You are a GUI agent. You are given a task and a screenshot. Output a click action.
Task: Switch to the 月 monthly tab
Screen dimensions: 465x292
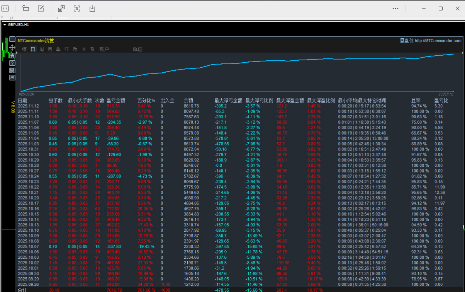(50, 49)
